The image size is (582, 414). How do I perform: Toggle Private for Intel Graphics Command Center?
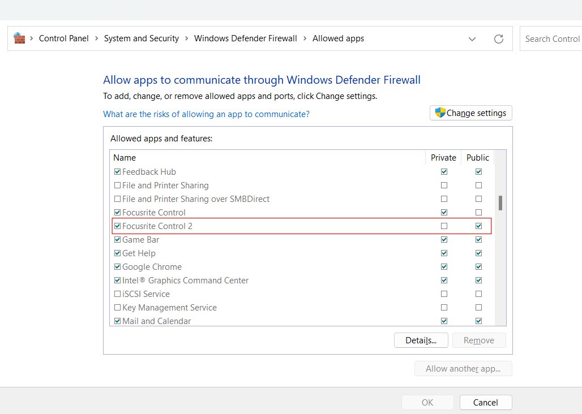(444, 280)
